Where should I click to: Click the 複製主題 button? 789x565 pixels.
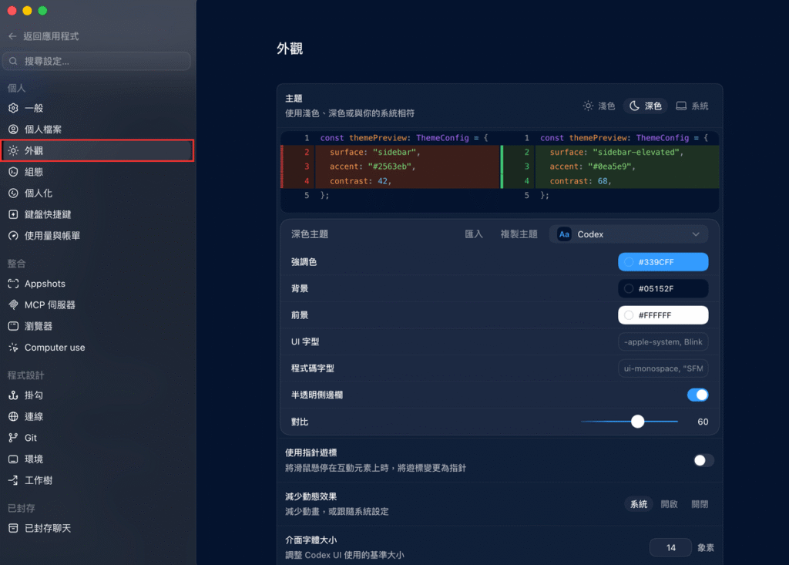click(x=519, y=234)
